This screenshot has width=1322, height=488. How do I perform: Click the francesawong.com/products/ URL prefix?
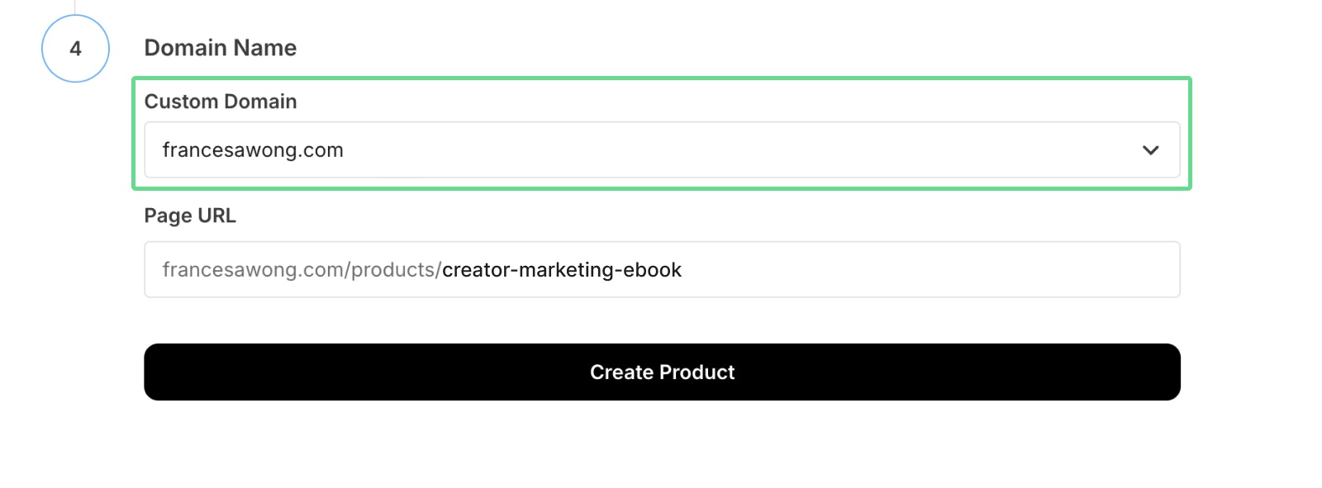click(x=302, y=270)
